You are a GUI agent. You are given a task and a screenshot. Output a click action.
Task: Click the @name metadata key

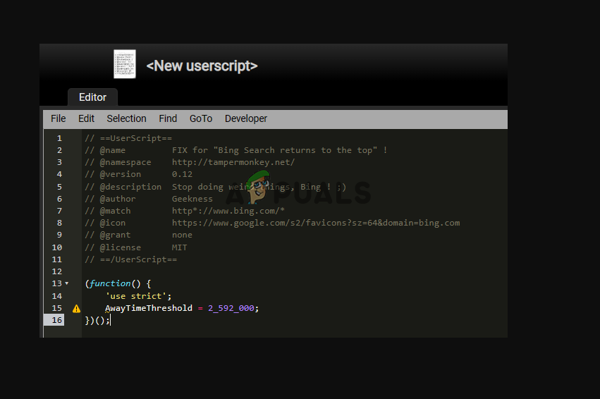pos(113,150)
